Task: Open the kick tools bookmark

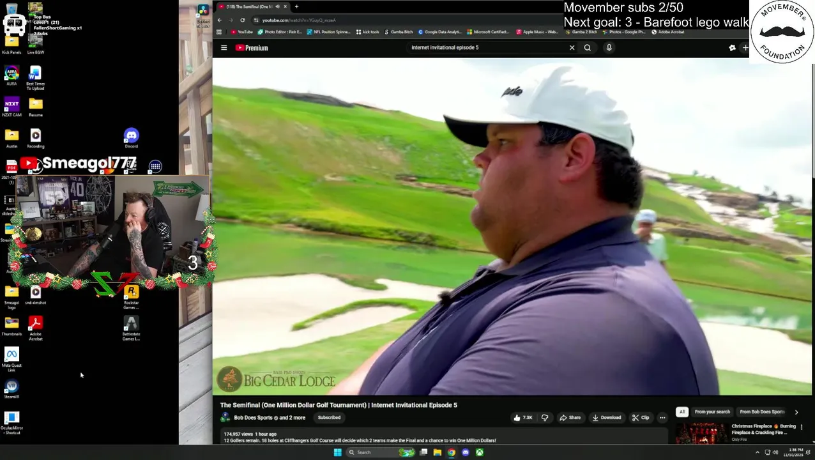Action: (368, 32)
